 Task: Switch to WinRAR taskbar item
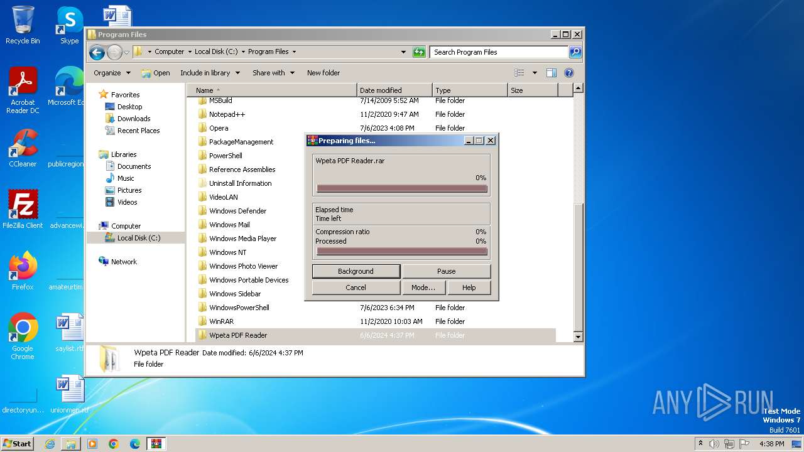156,444
